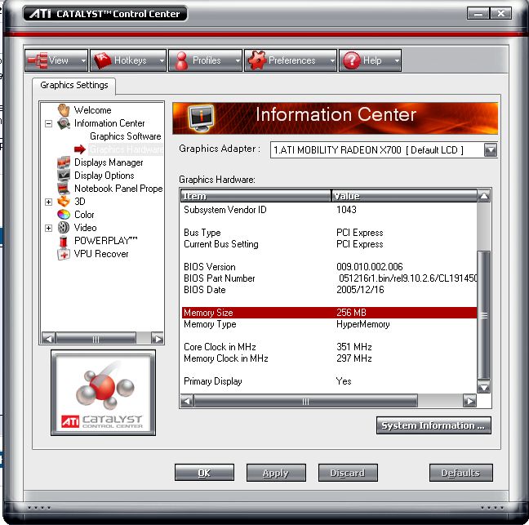Click the Displays Manager icon
This screenshot has height=525, width=529.
(x=64, y=162)
